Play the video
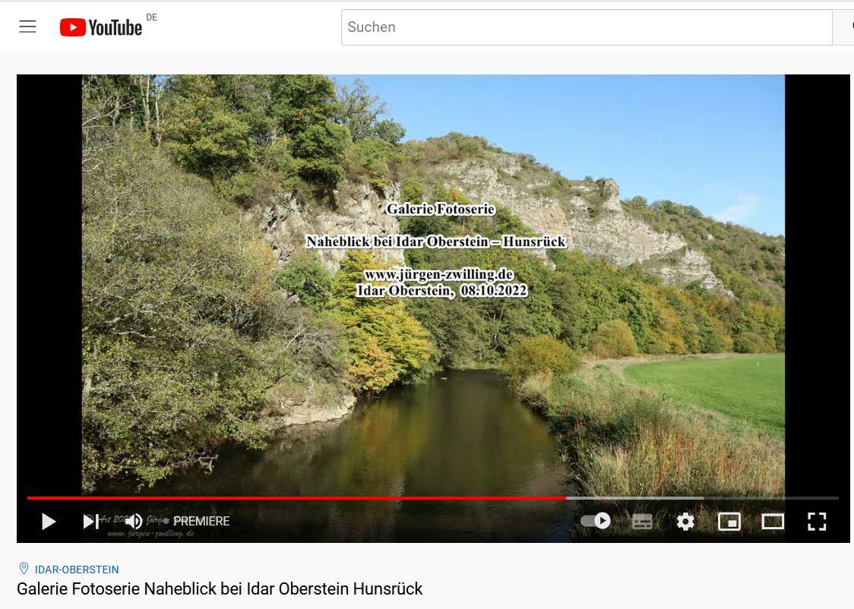 coord(49,522)
